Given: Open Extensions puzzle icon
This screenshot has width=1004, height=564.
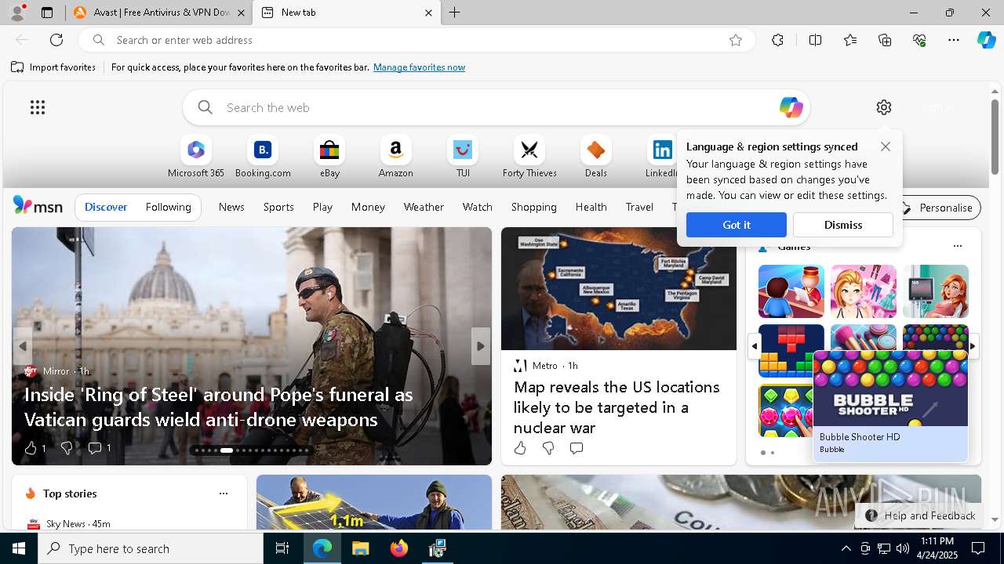Looking at the screenshot, I should 777,40.
